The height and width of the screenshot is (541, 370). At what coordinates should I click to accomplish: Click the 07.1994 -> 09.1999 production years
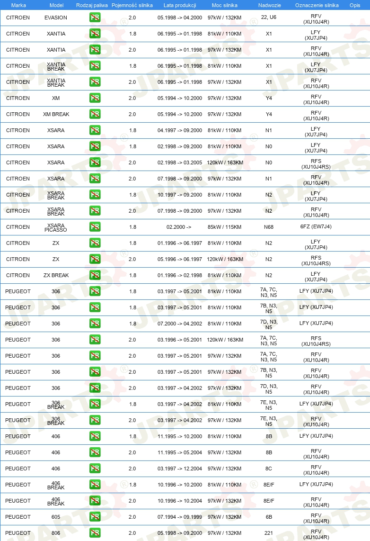[180, 517]
